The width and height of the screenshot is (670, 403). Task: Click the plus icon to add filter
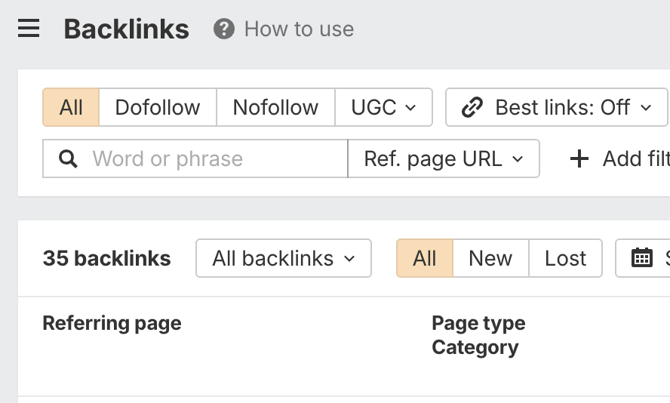tap(579, 159)
